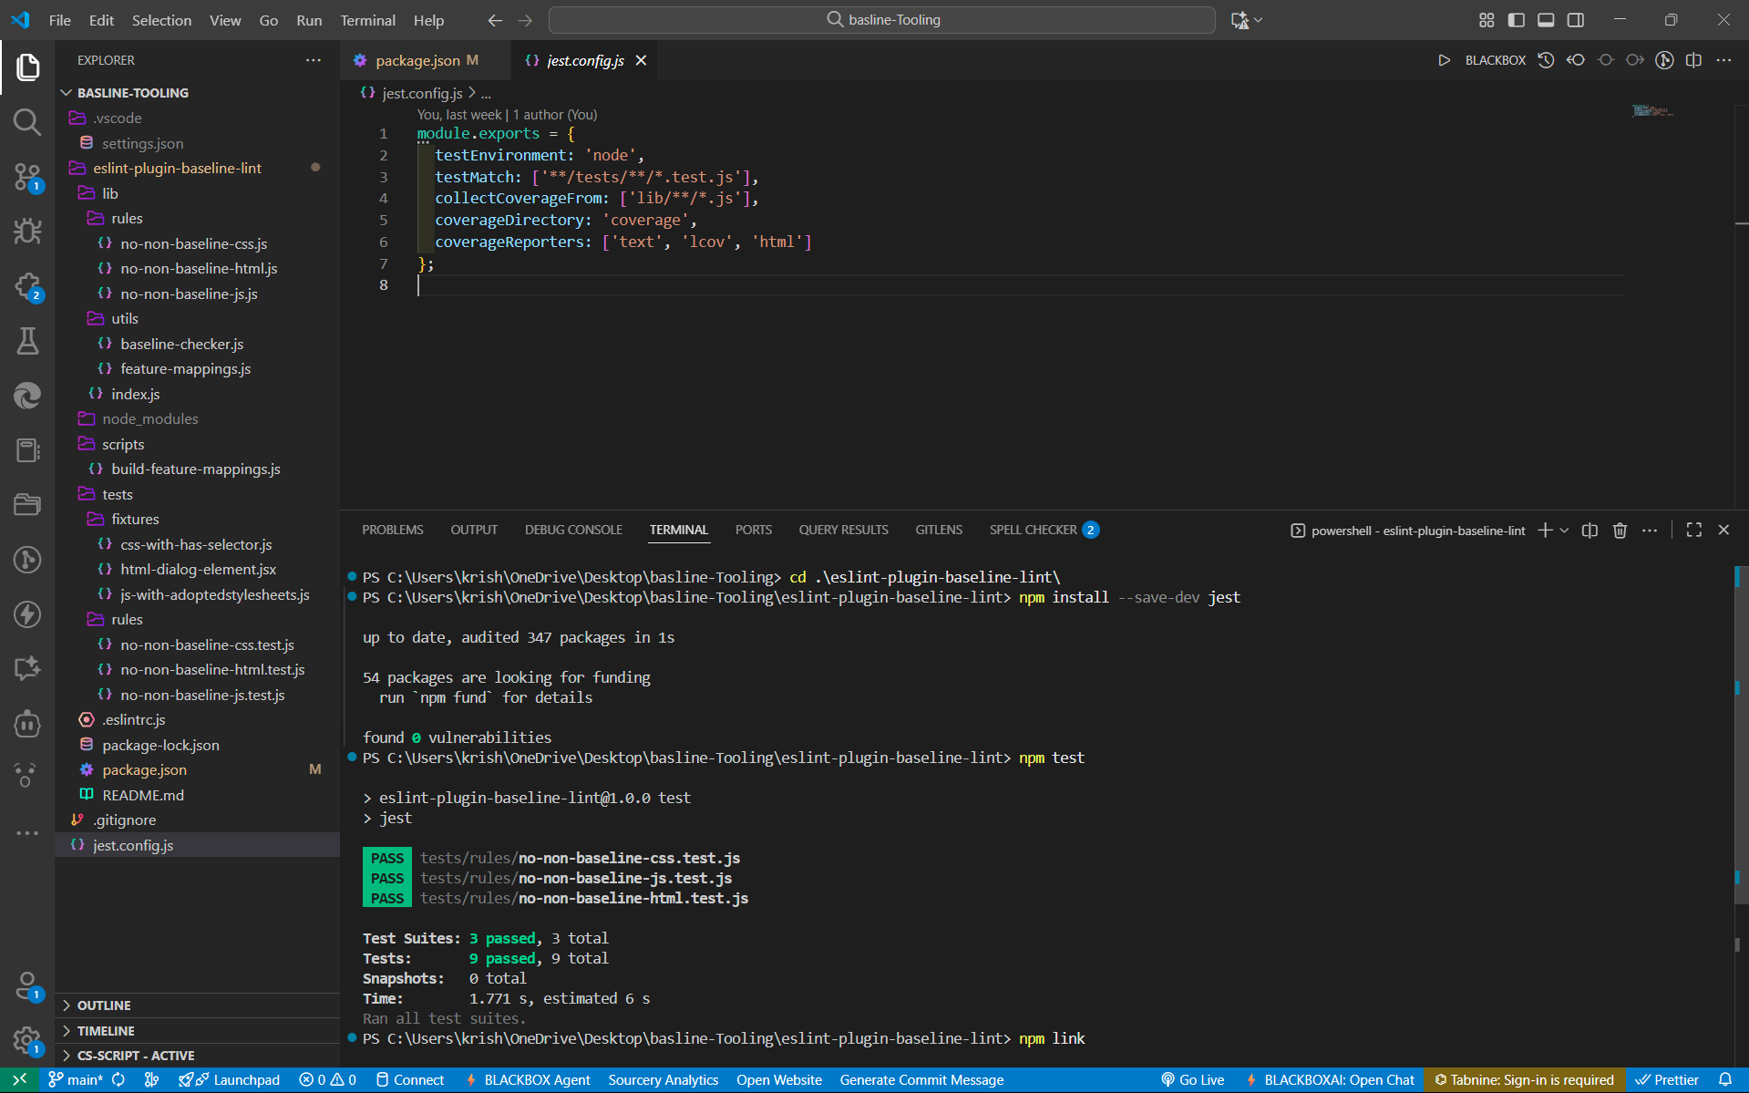The width and height of the screenshot is (1749, 1093).
Task: Open the new terminal launch profile dropdown
Action: click(x=1565, y=531)
